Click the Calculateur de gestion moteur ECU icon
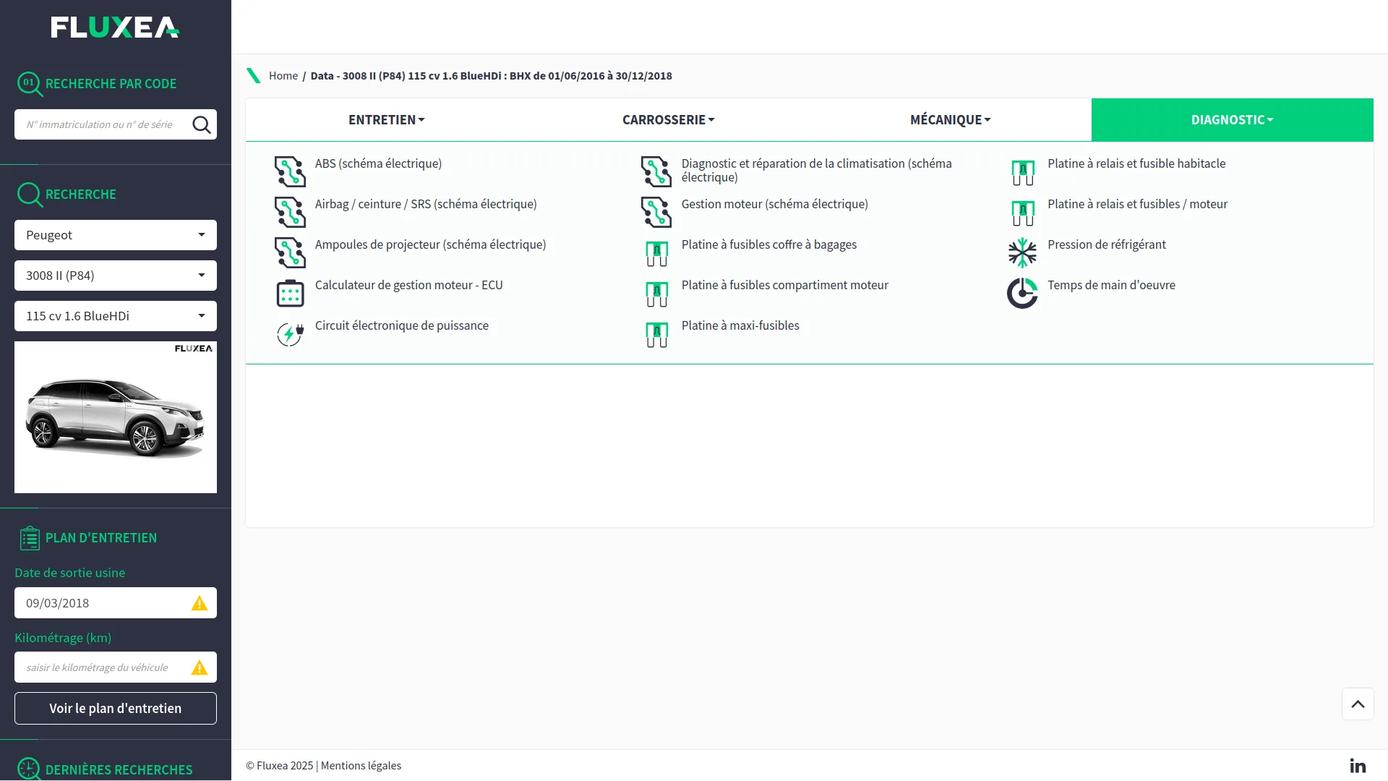This screenshot has height=781, width=1388. pyautogui.click(x=290, y=293)
